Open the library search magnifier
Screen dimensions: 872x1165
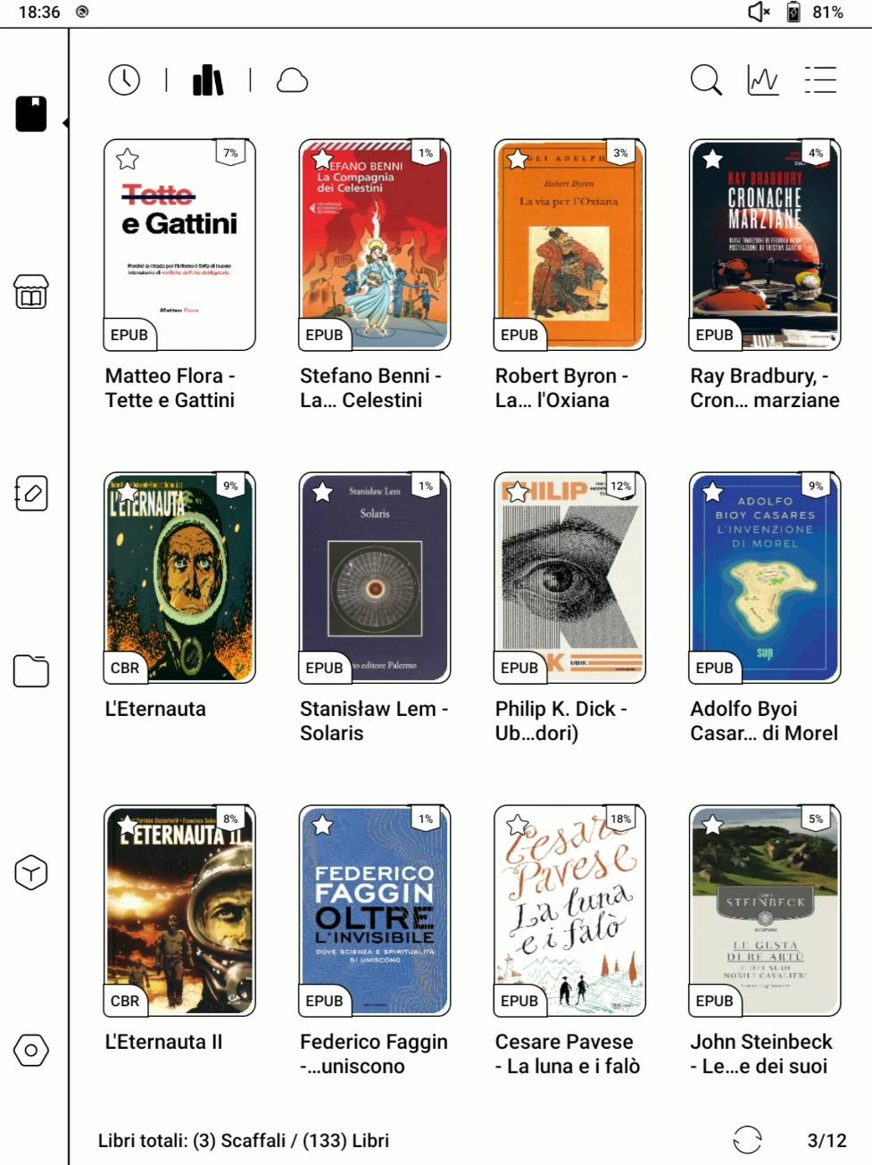pyautogui.click(x=706, y=80)
